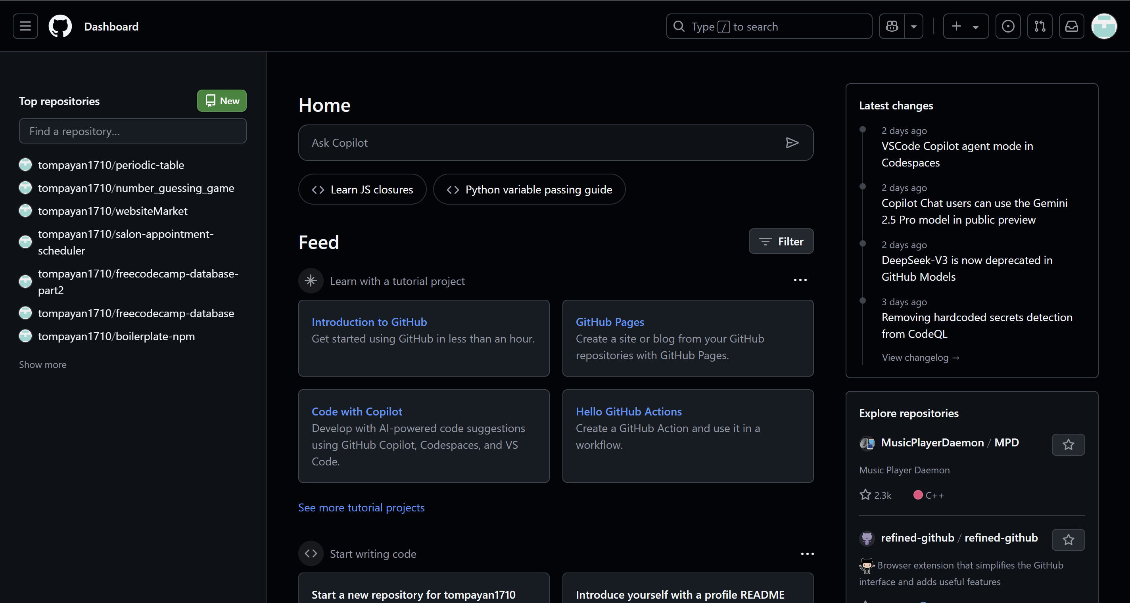This screenshot has width=1130, height=603.
Task: Open the Issues icon in header
Action: (x=1007, y=26)
